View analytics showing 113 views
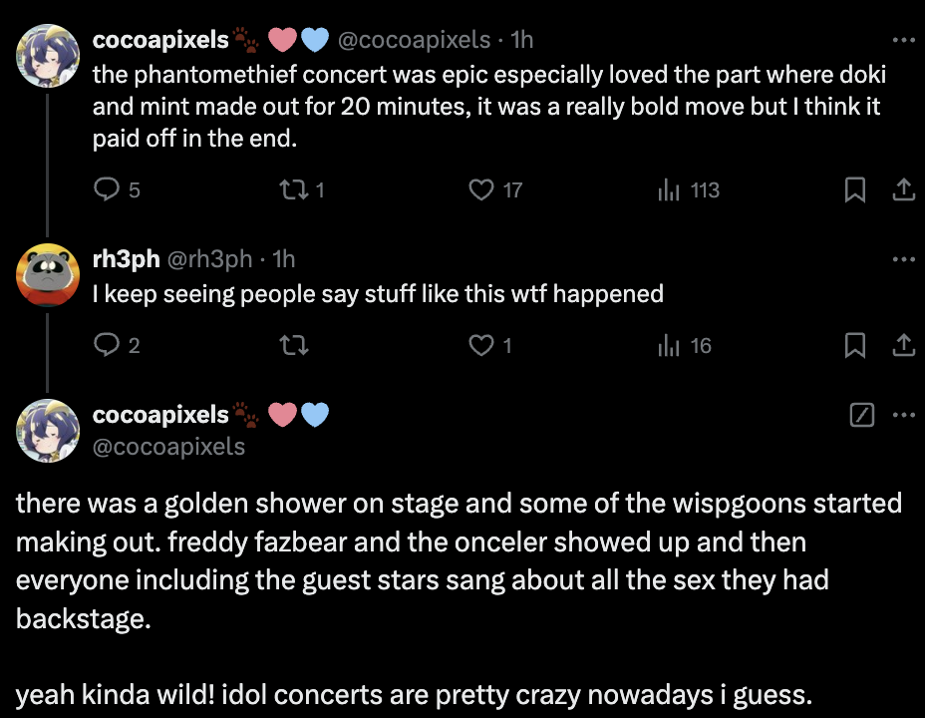This screenshot has width=925, height=718. [669, 189]
